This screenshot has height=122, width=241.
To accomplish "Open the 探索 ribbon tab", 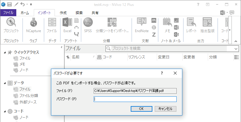I will click(79, 13).
